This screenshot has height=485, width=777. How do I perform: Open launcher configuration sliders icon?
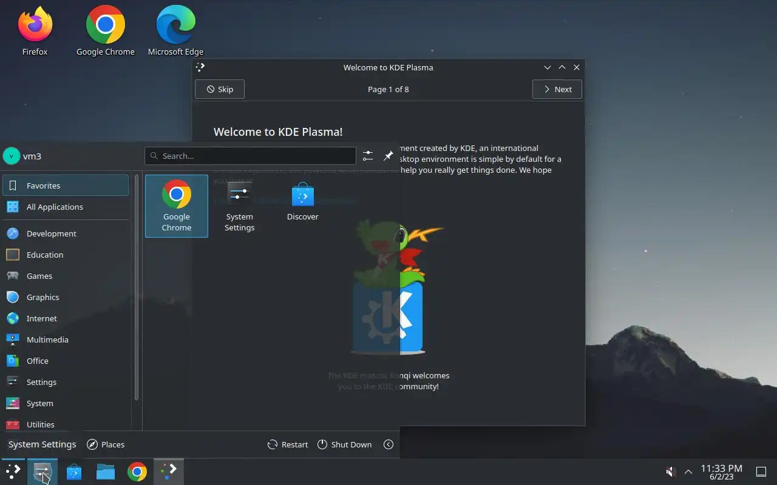pyautogui.click(x=368, y=156)
